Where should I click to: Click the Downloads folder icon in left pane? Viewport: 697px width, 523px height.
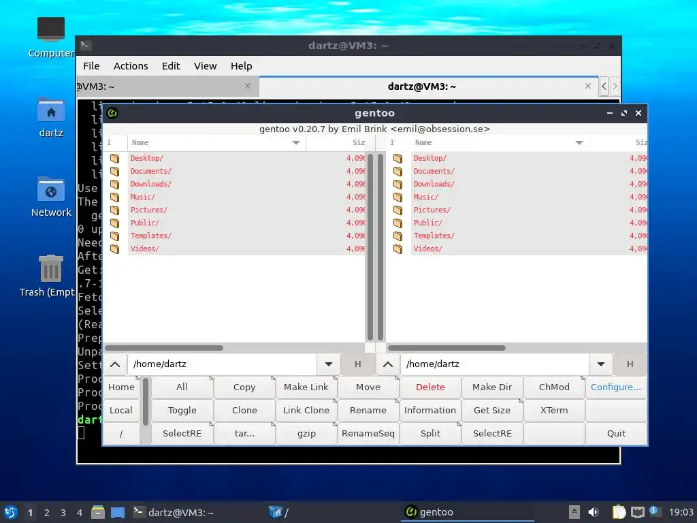114,184
